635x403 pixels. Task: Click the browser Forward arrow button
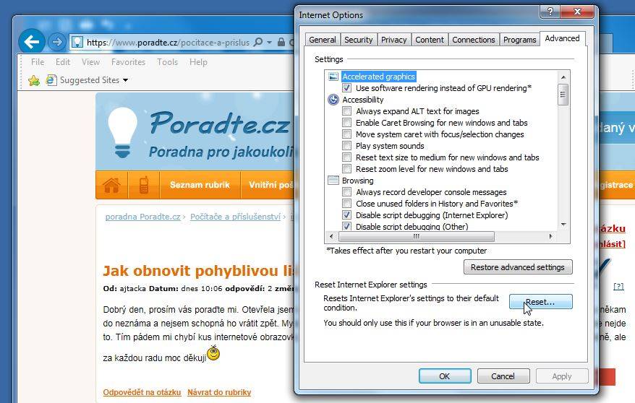pyautogui.click(x=57, y=42)
